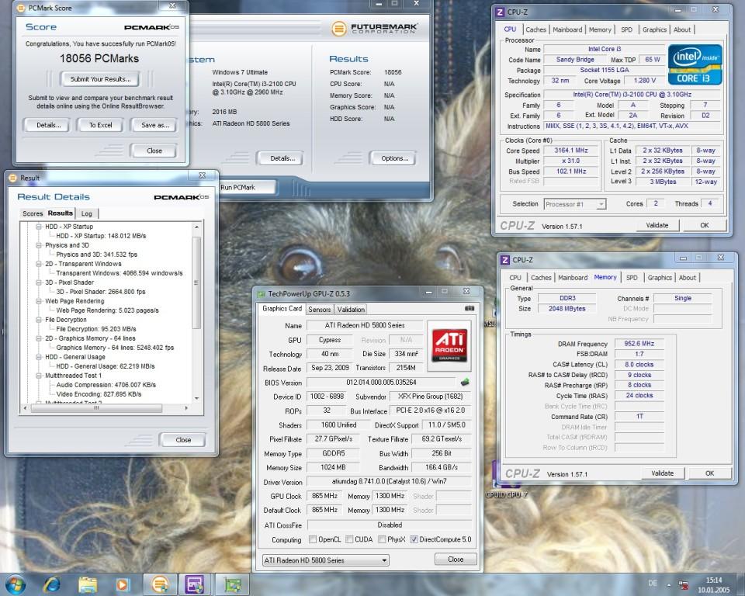This screenshot has height=596, width=745.
Task: Click BIOS save chip icon in GPU-Z
Action: pyautogui.click(x=465, y=382)
